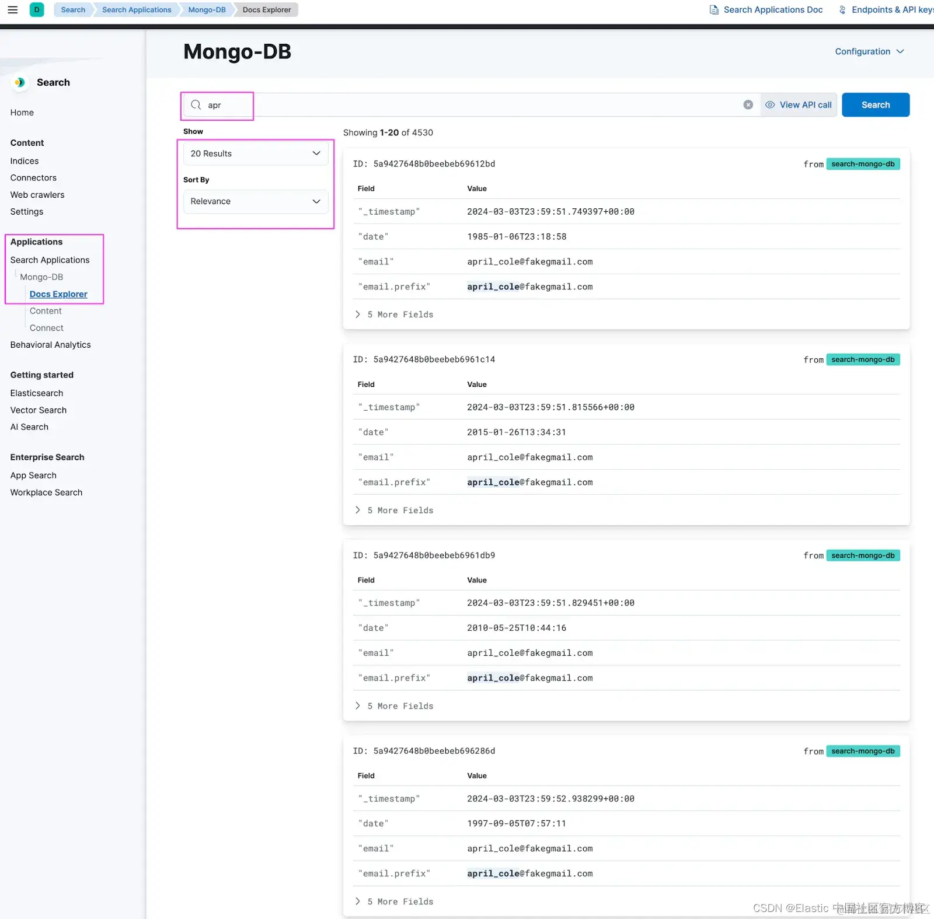Open Connectors in sidebar

[33, 178]
